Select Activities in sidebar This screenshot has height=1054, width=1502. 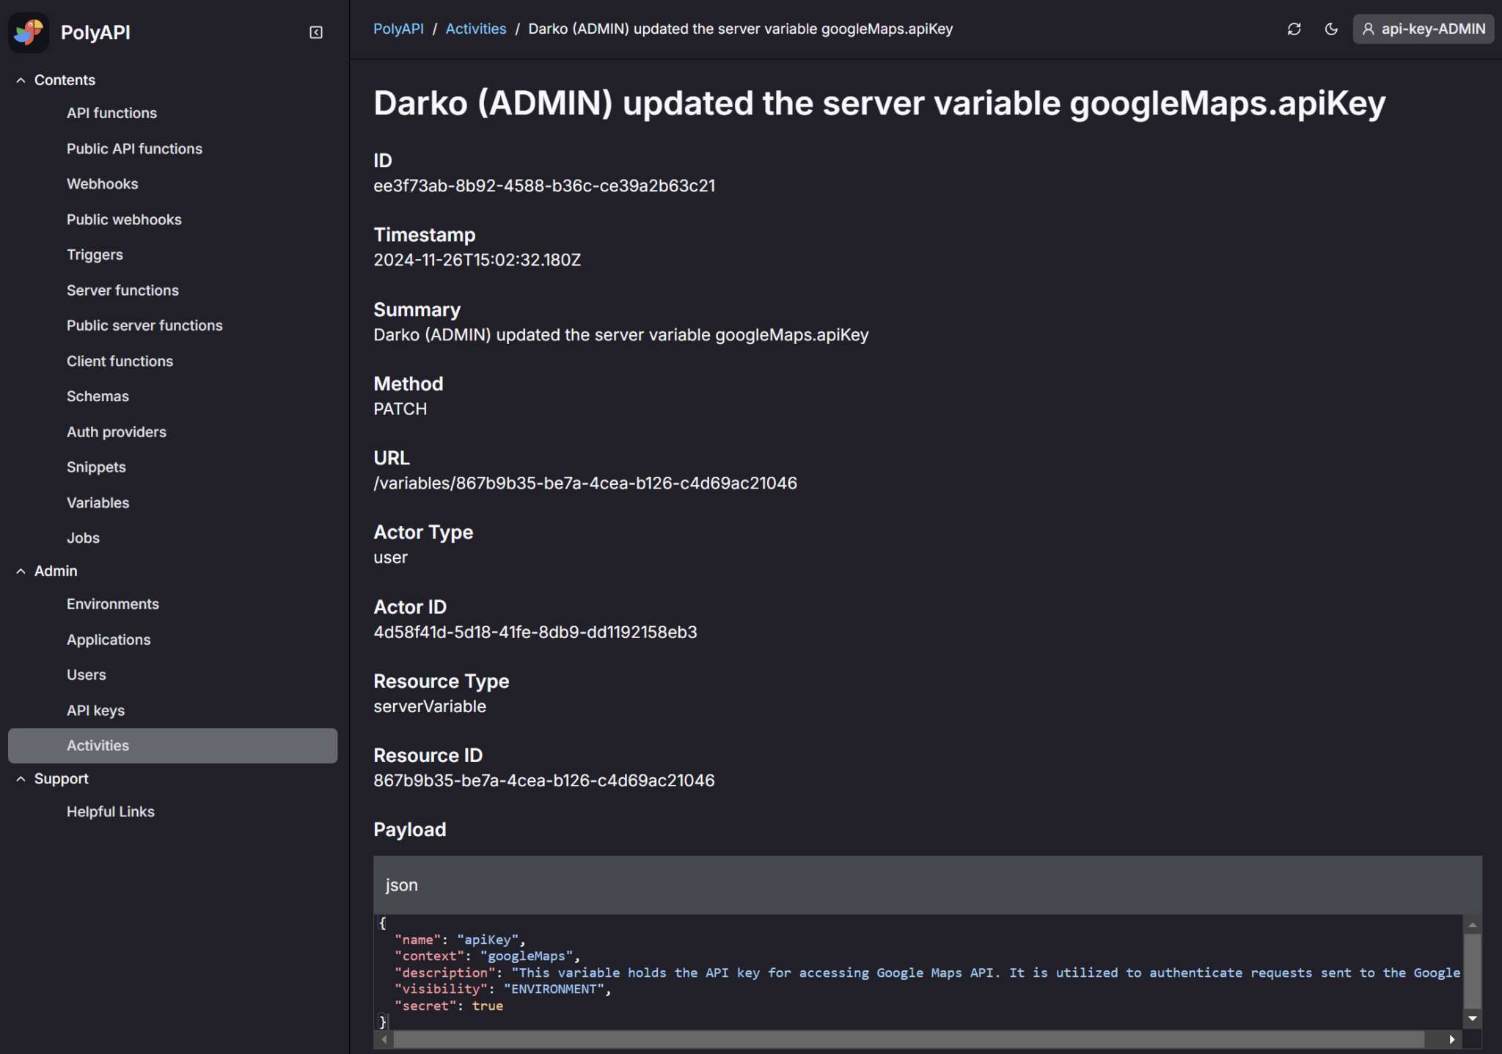[x=172, y=745]
